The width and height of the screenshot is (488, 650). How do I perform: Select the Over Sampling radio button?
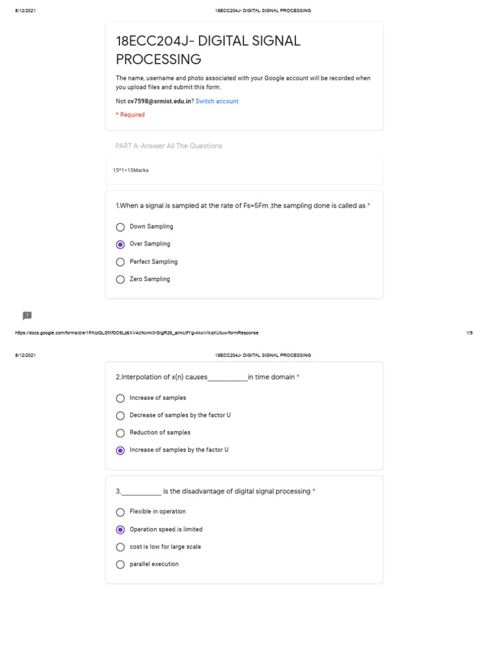coord(120,244)
